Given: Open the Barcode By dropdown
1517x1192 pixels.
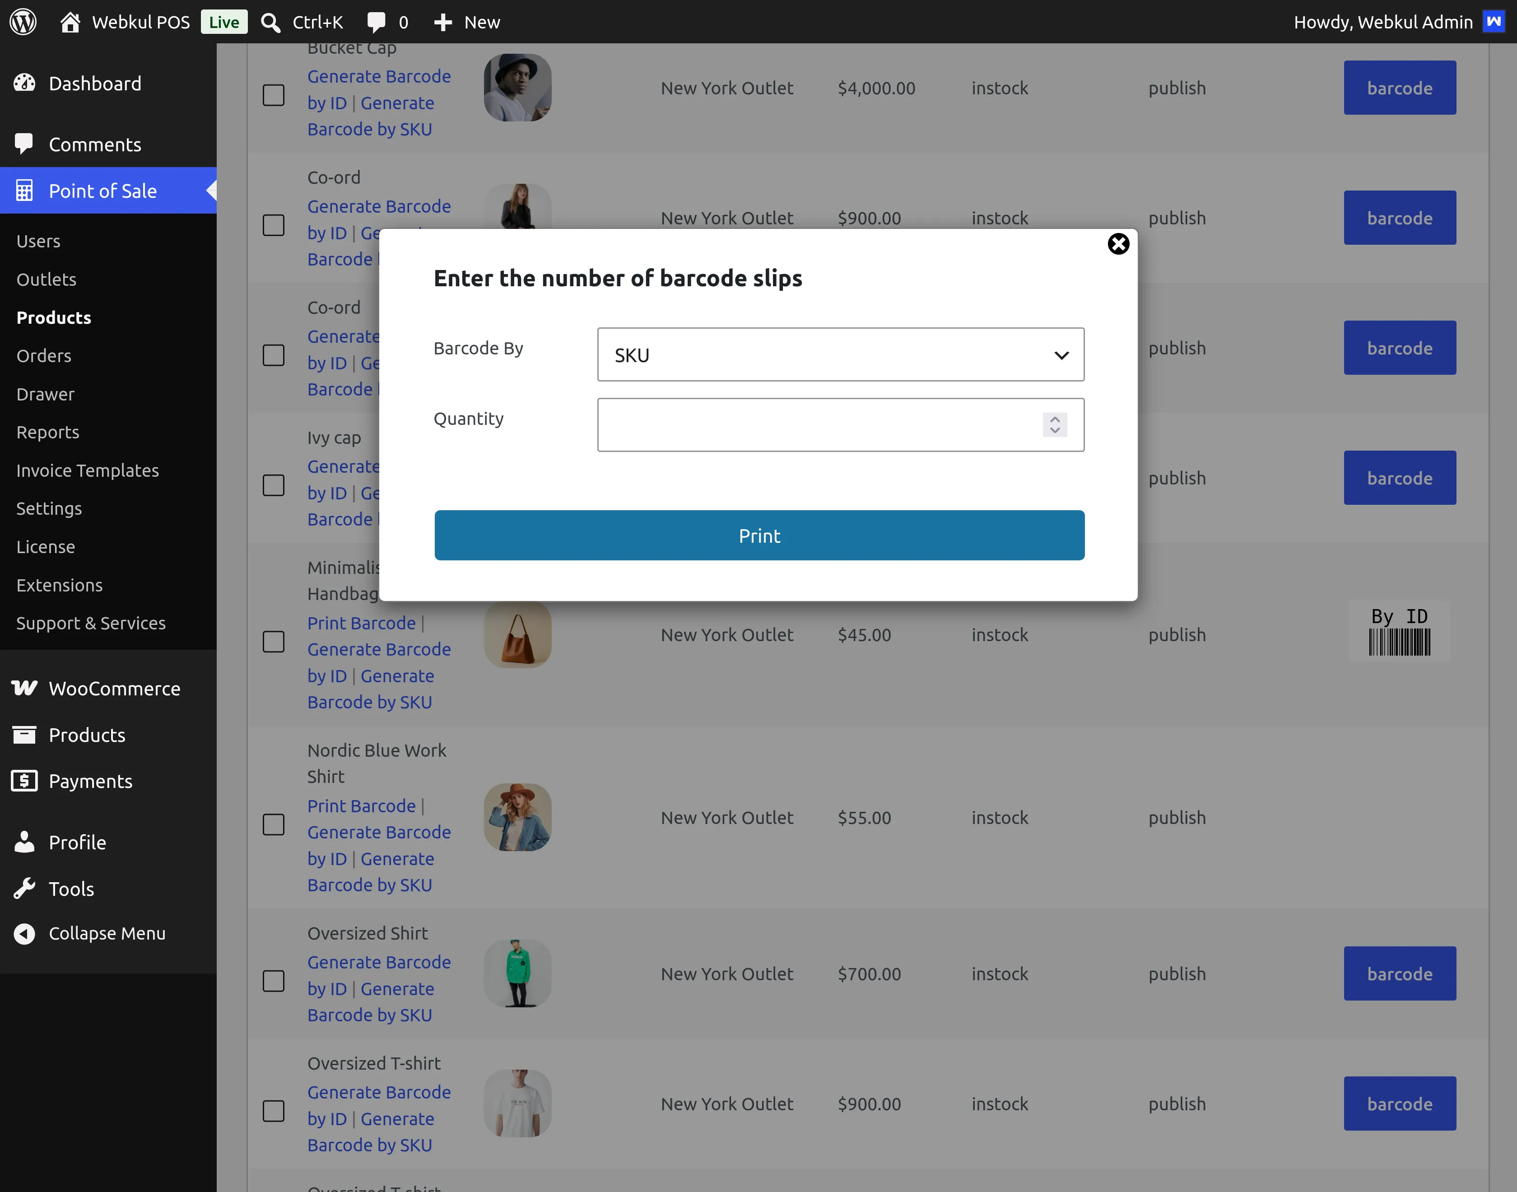Looking at the screenshot, I should (841, 354).
